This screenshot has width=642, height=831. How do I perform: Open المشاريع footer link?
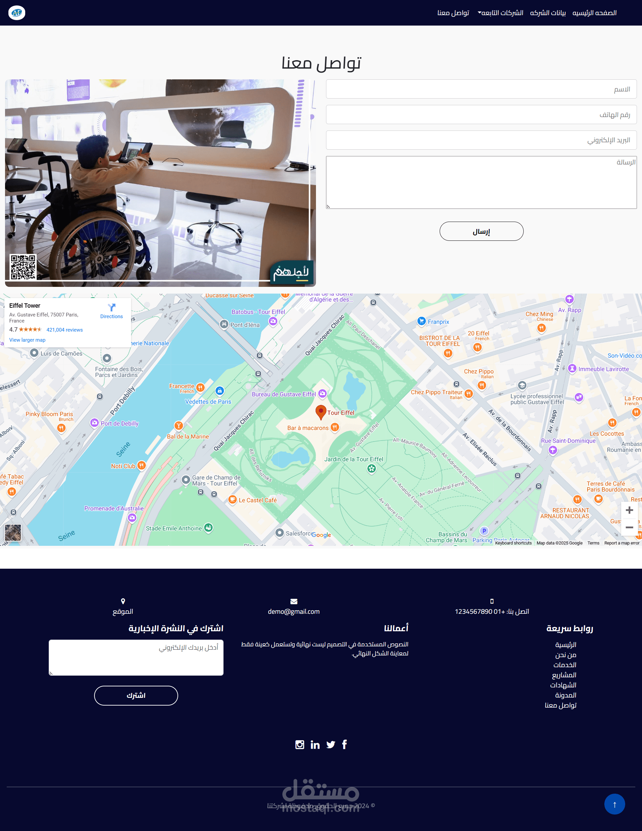click(x=564, y=675)
